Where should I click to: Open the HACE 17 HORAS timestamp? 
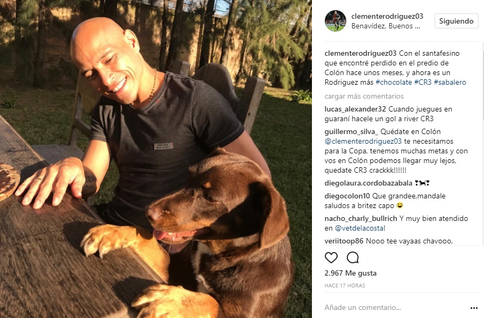tap(345, 286)
